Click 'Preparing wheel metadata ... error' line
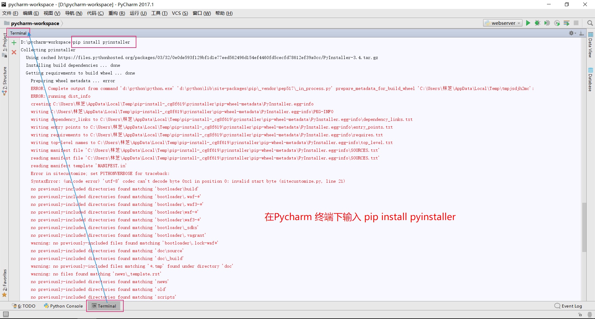 (73, 81)
